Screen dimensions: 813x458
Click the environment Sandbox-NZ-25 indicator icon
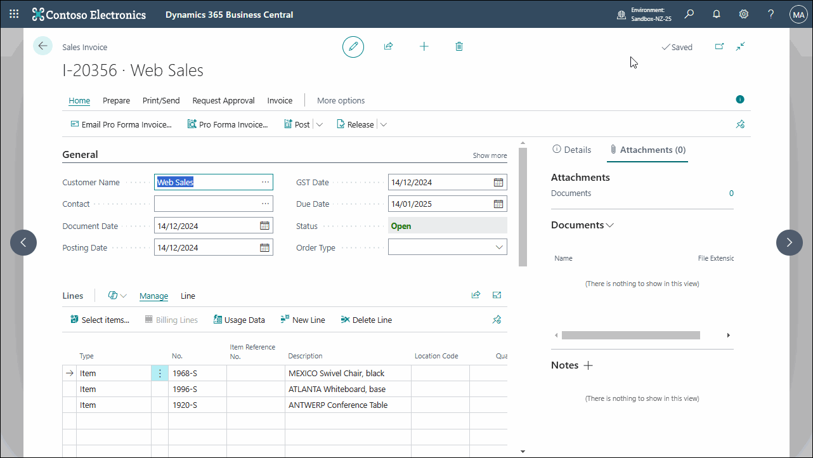621,15
